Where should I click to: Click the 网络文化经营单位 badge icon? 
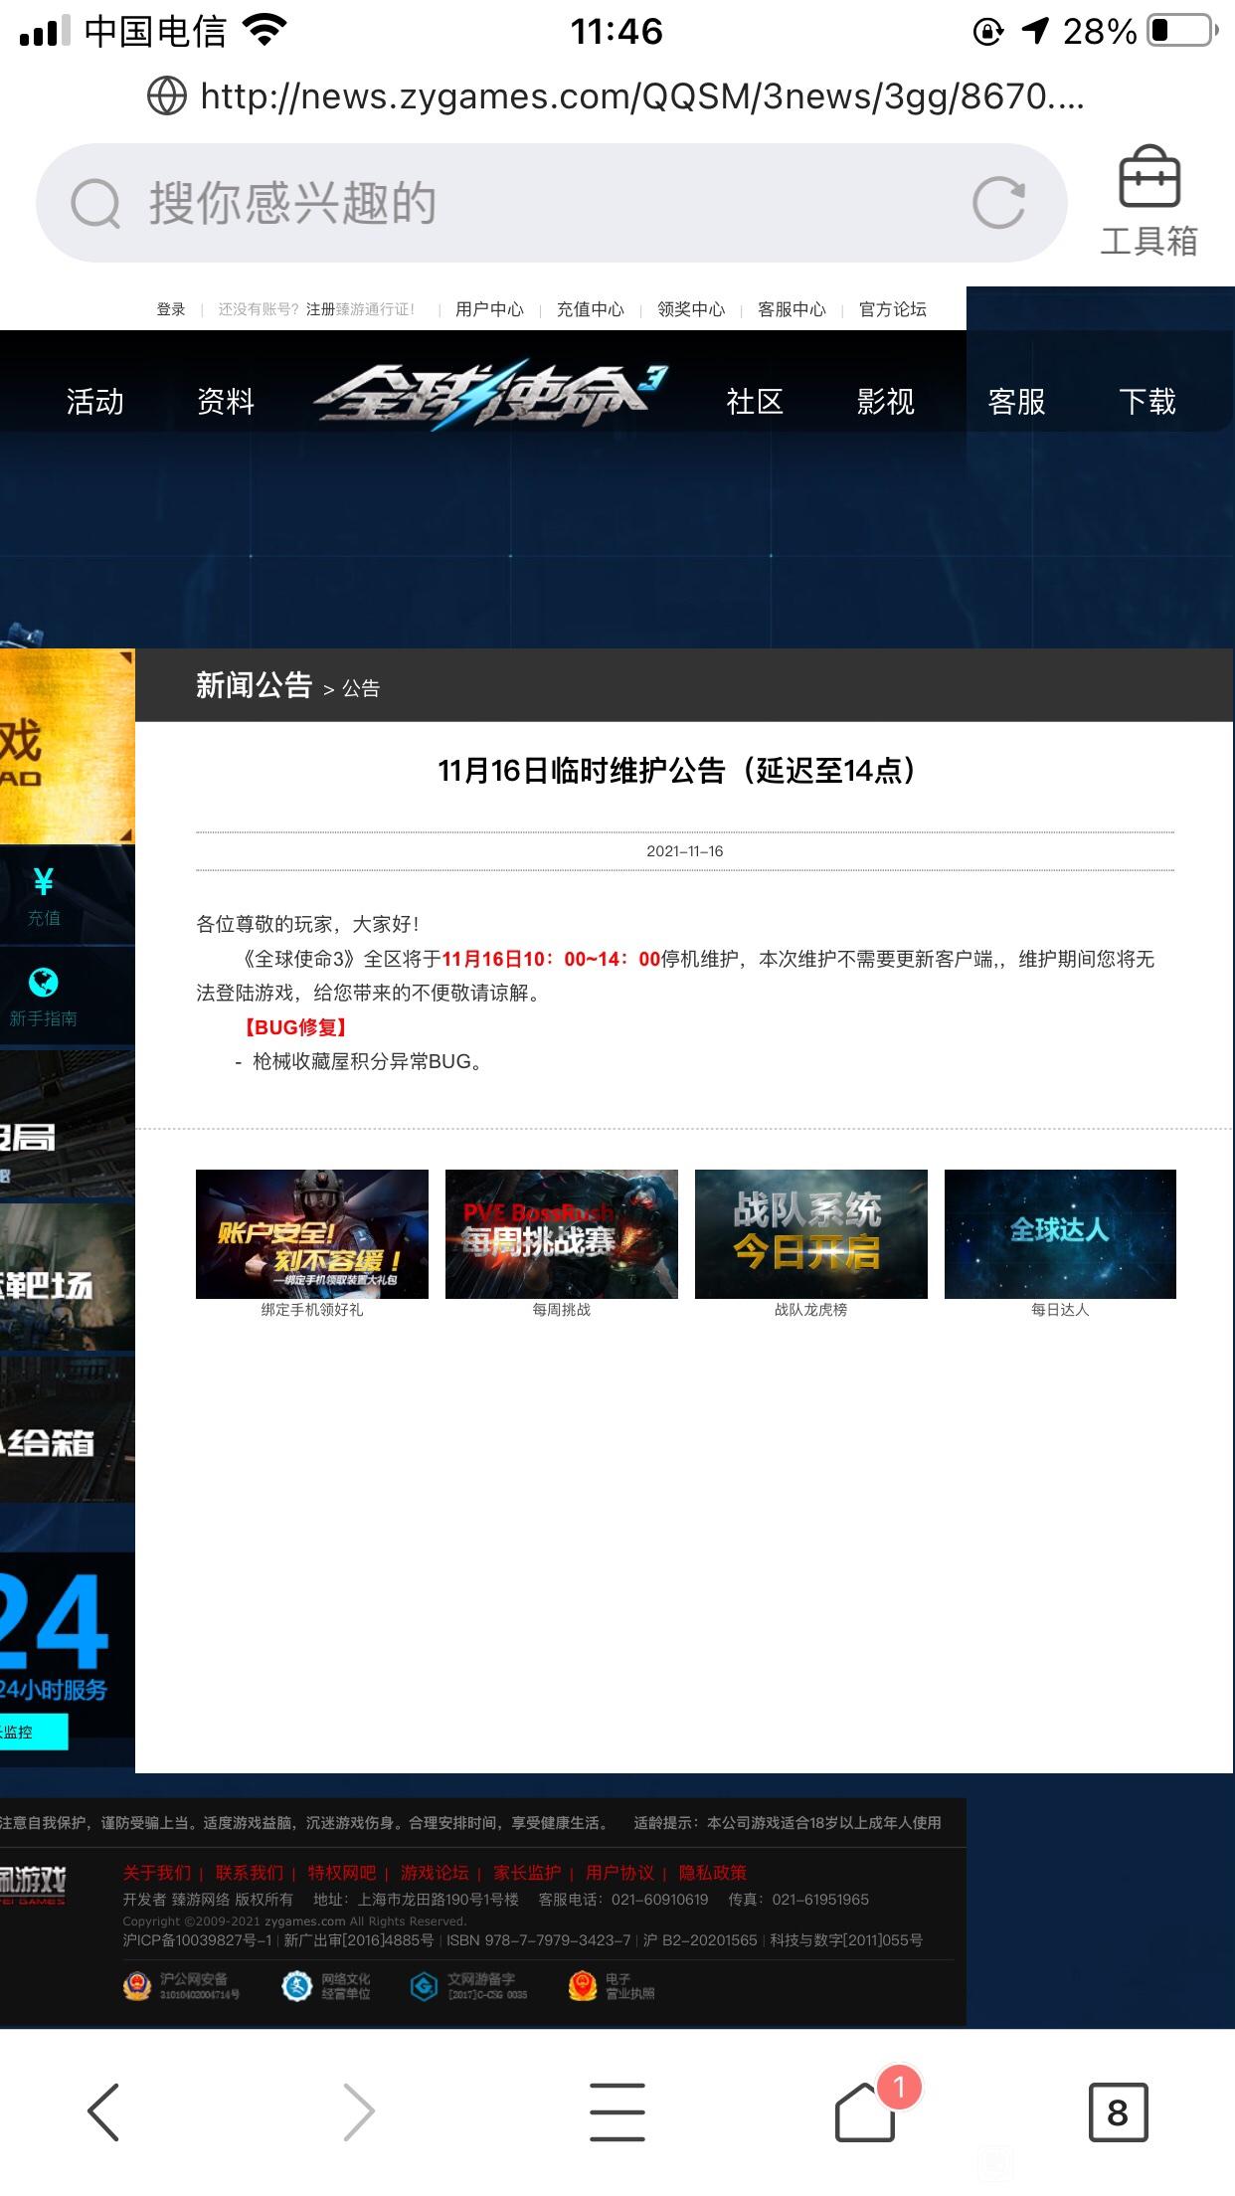pos(296,1986)
